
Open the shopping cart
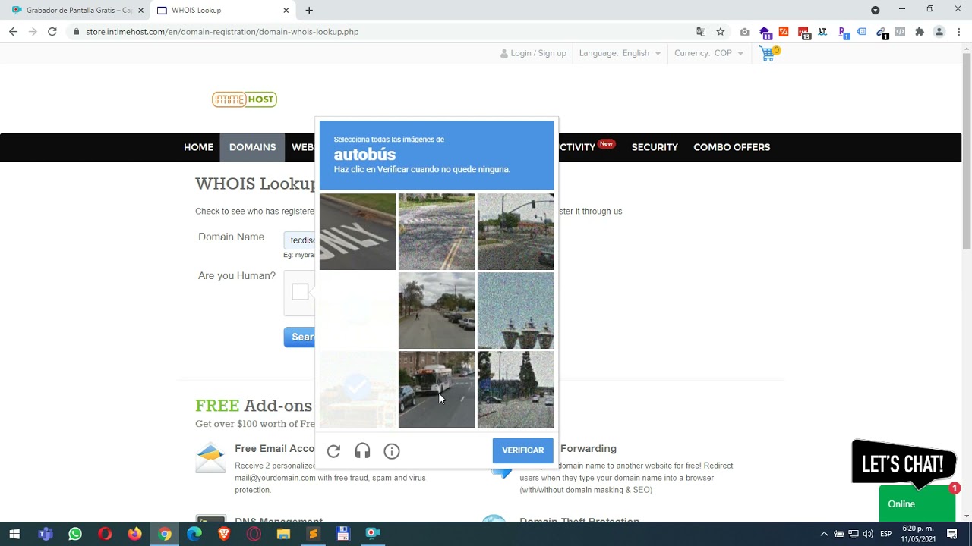click(x=768, y=53)
